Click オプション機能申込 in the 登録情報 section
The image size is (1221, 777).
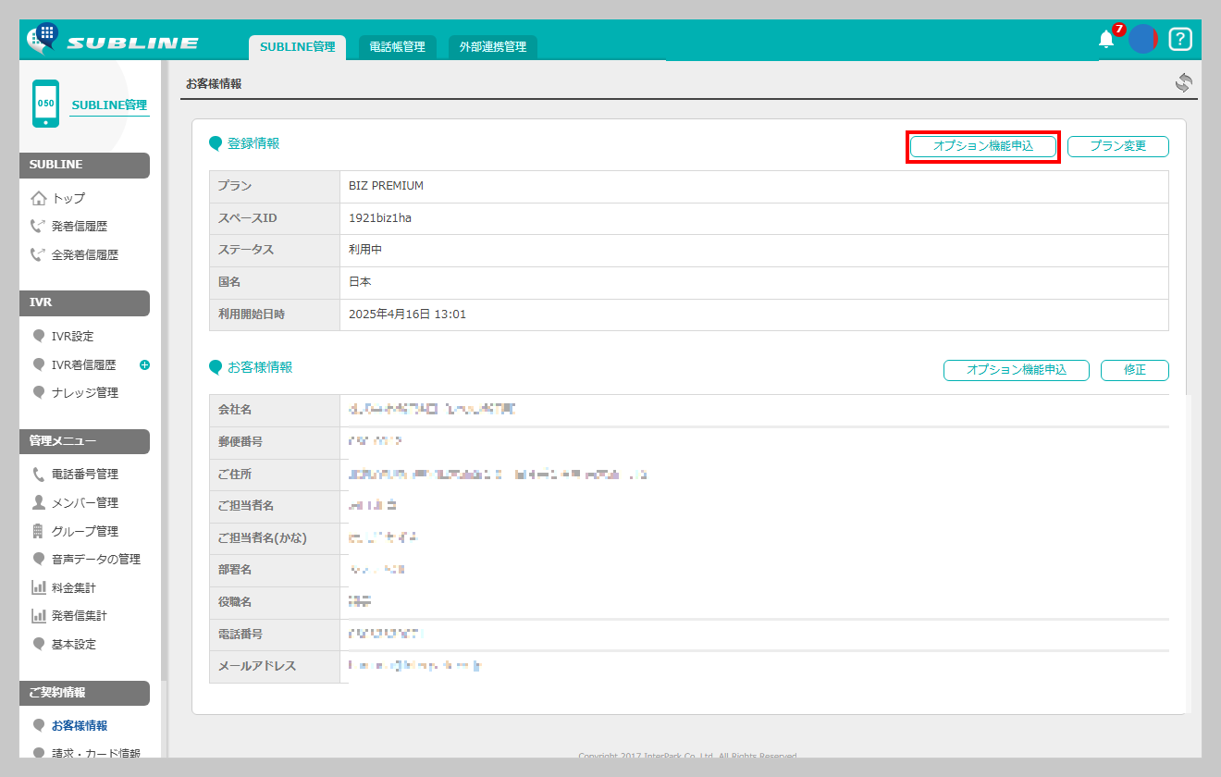983,146
